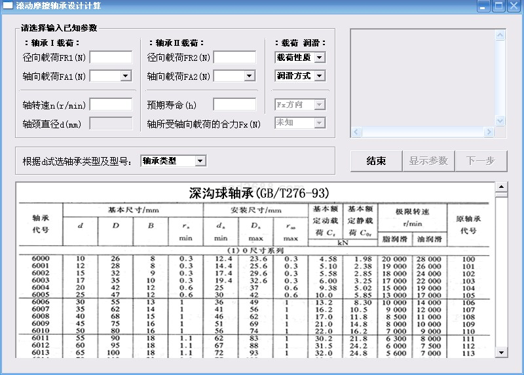The height and width of the screenshot is (375, 524).
Task: Minimize the 滚动摩擦轴承设计计算 window
Action: 483,7
